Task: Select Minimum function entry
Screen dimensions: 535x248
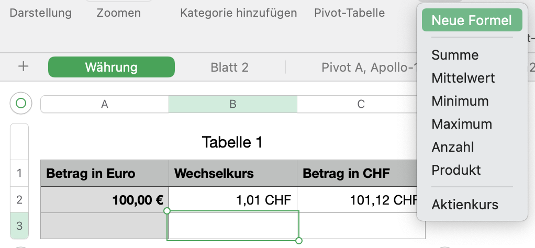Action: point(460,101)
